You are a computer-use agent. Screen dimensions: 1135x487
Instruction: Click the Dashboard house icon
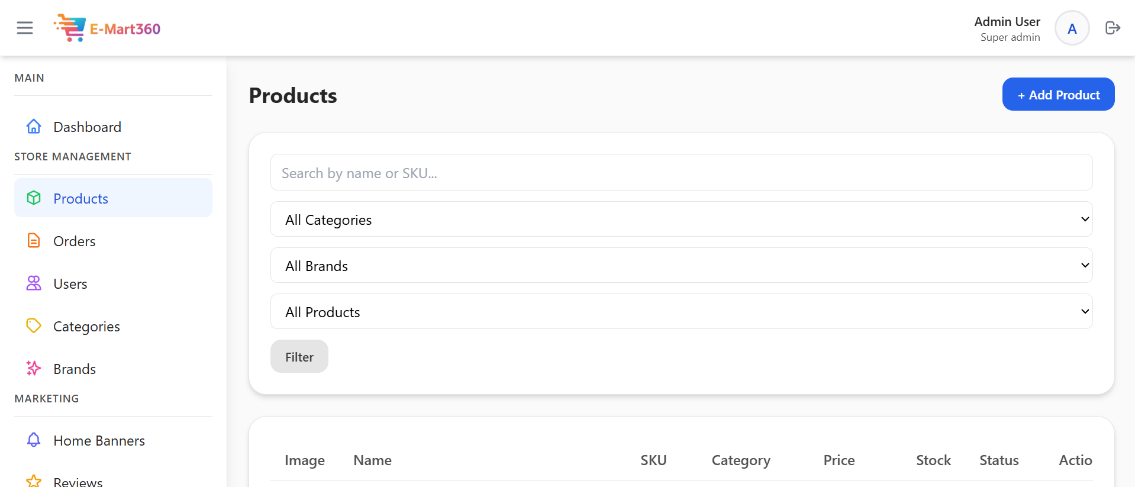coord(34,127)
